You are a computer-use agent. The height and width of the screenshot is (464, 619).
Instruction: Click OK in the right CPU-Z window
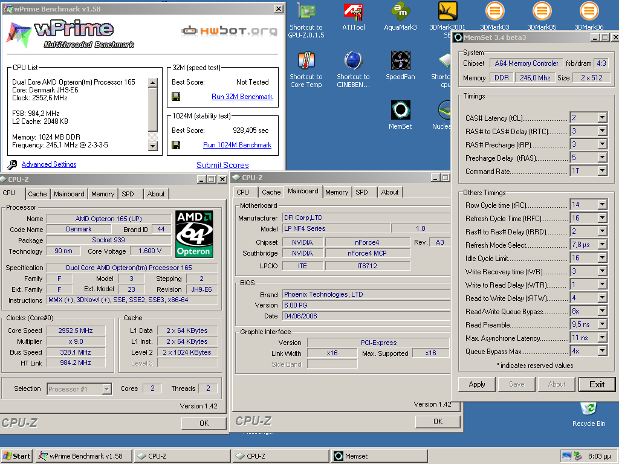point(438,422)
